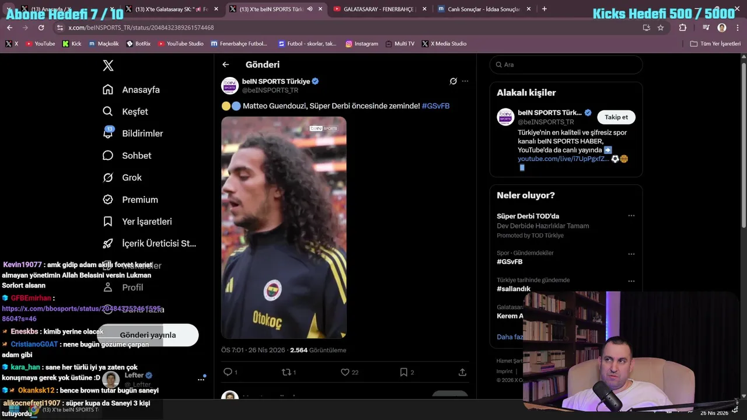The height and width of the screenshot is (420, 747).
Task: Open the BotRix bookmark
Action: pos(139,44)
